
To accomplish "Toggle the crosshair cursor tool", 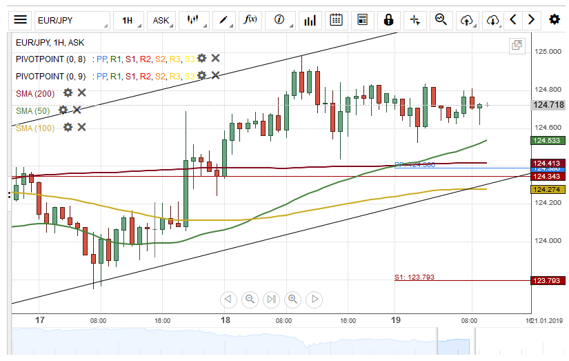I will [x=415, y=20].
